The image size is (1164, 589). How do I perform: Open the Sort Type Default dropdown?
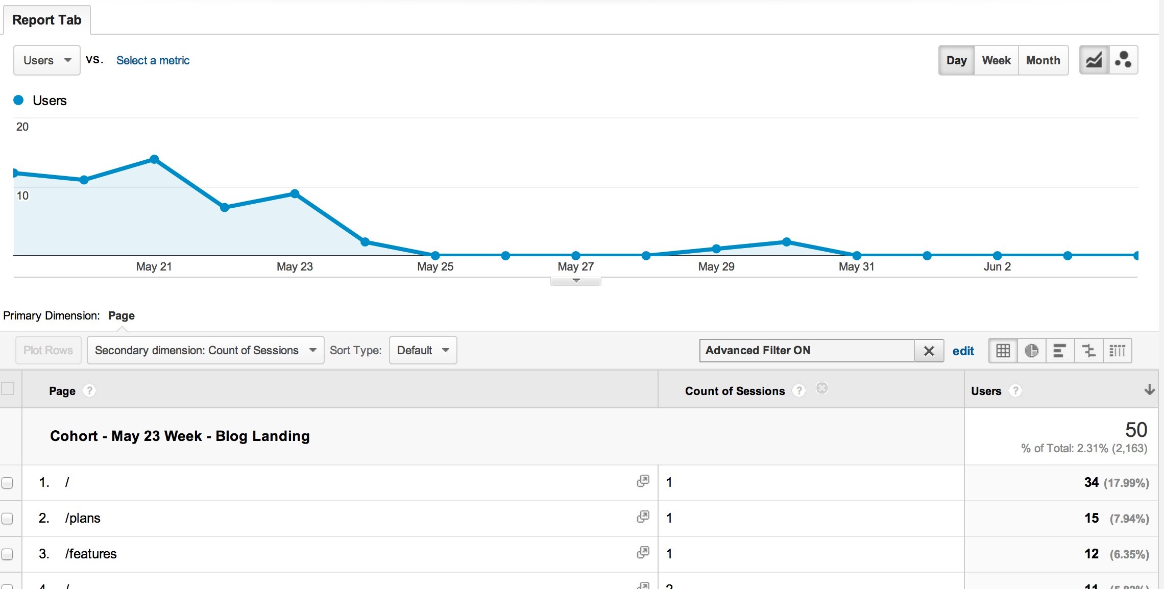point(423,350)
